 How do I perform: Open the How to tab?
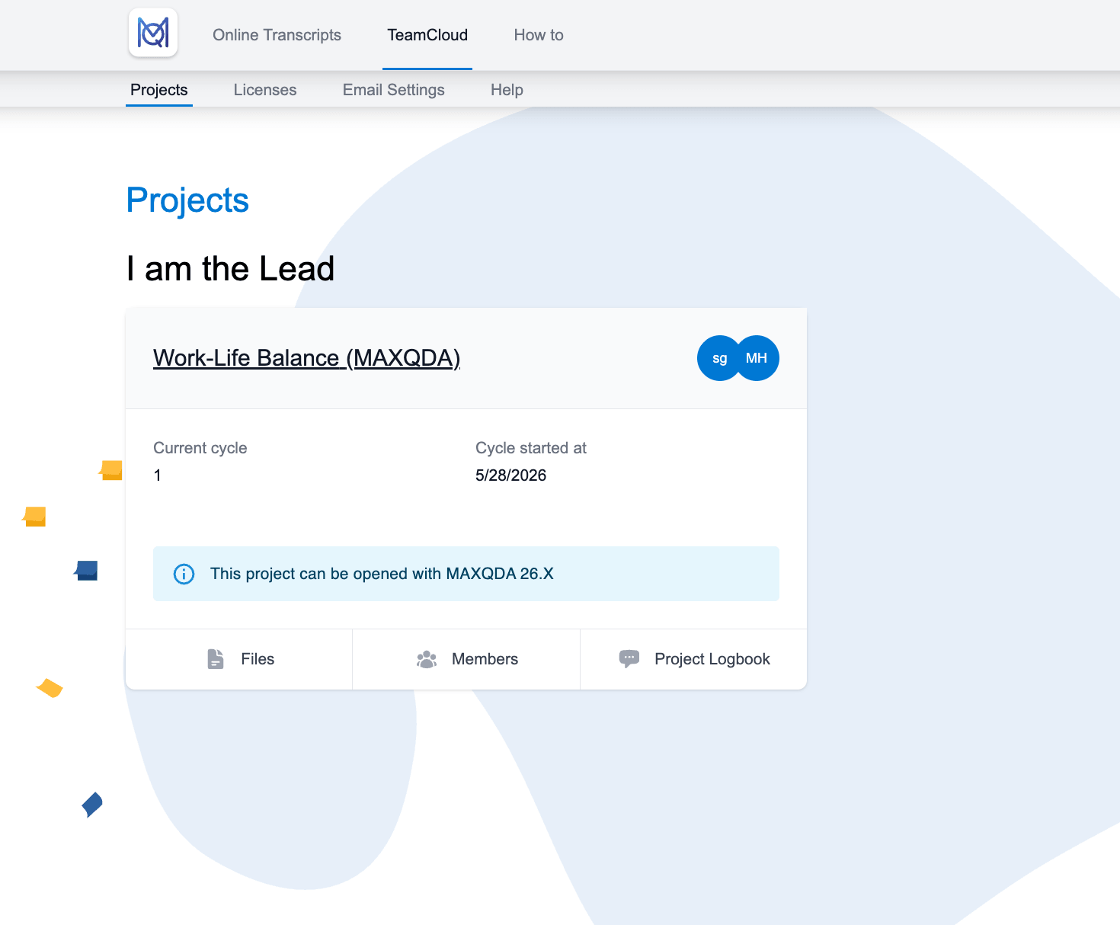[x=539, y=35]
